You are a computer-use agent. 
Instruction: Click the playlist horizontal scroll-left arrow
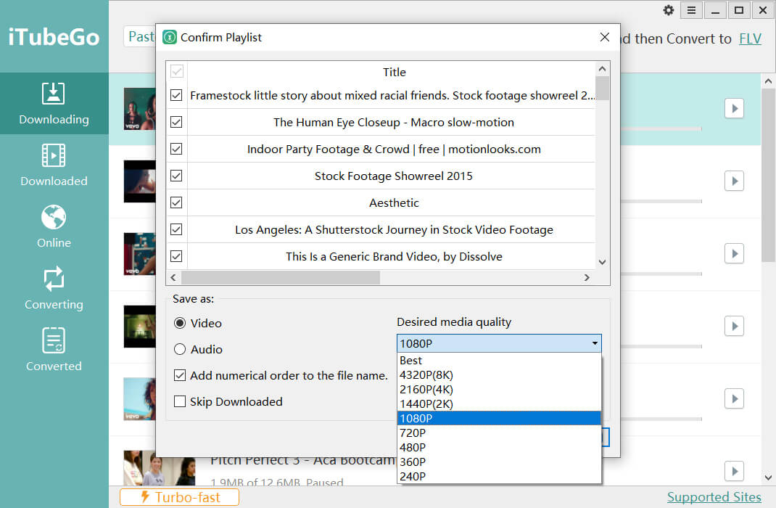[173, 278]
